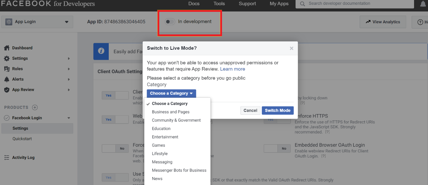
Task: Click the App Review shield icon
Action: click(x=7, y=90)
